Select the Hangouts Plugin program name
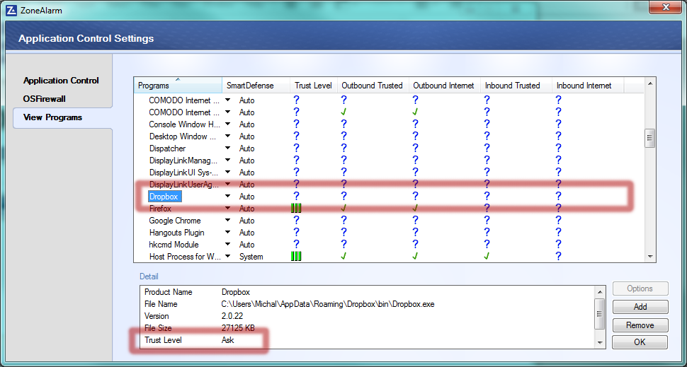This screenshot has height=367, width=687. (x=176, y=232)
